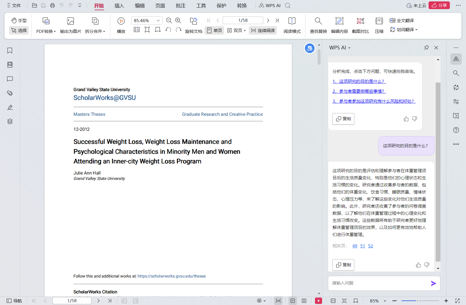Screen dimensions: 466x305
Task: Switch to 单页 single page view
Action: (214, 30)
